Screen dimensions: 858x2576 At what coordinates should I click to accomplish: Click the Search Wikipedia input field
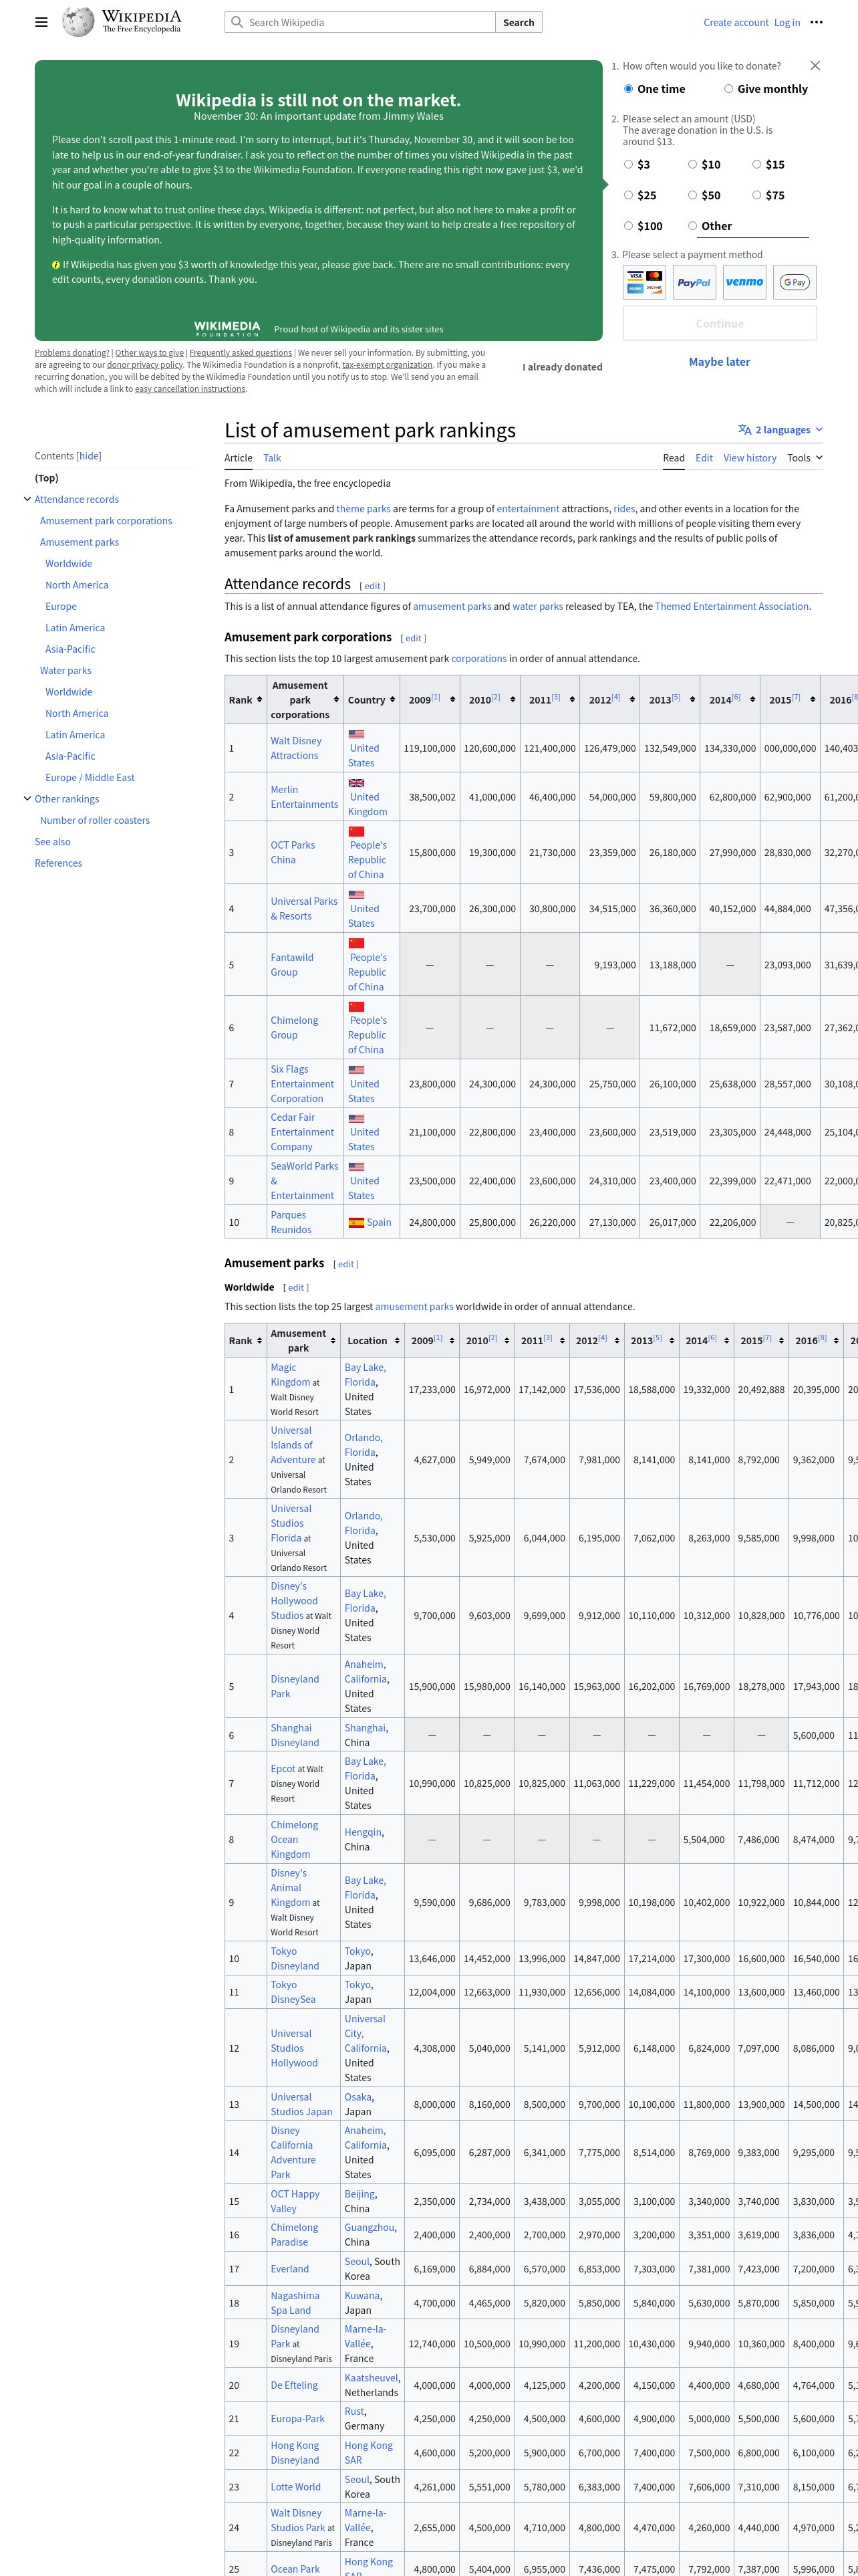[360, 22]
